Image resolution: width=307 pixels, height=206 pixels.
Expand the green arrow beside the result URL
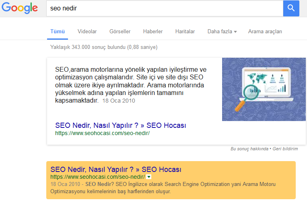149,177
